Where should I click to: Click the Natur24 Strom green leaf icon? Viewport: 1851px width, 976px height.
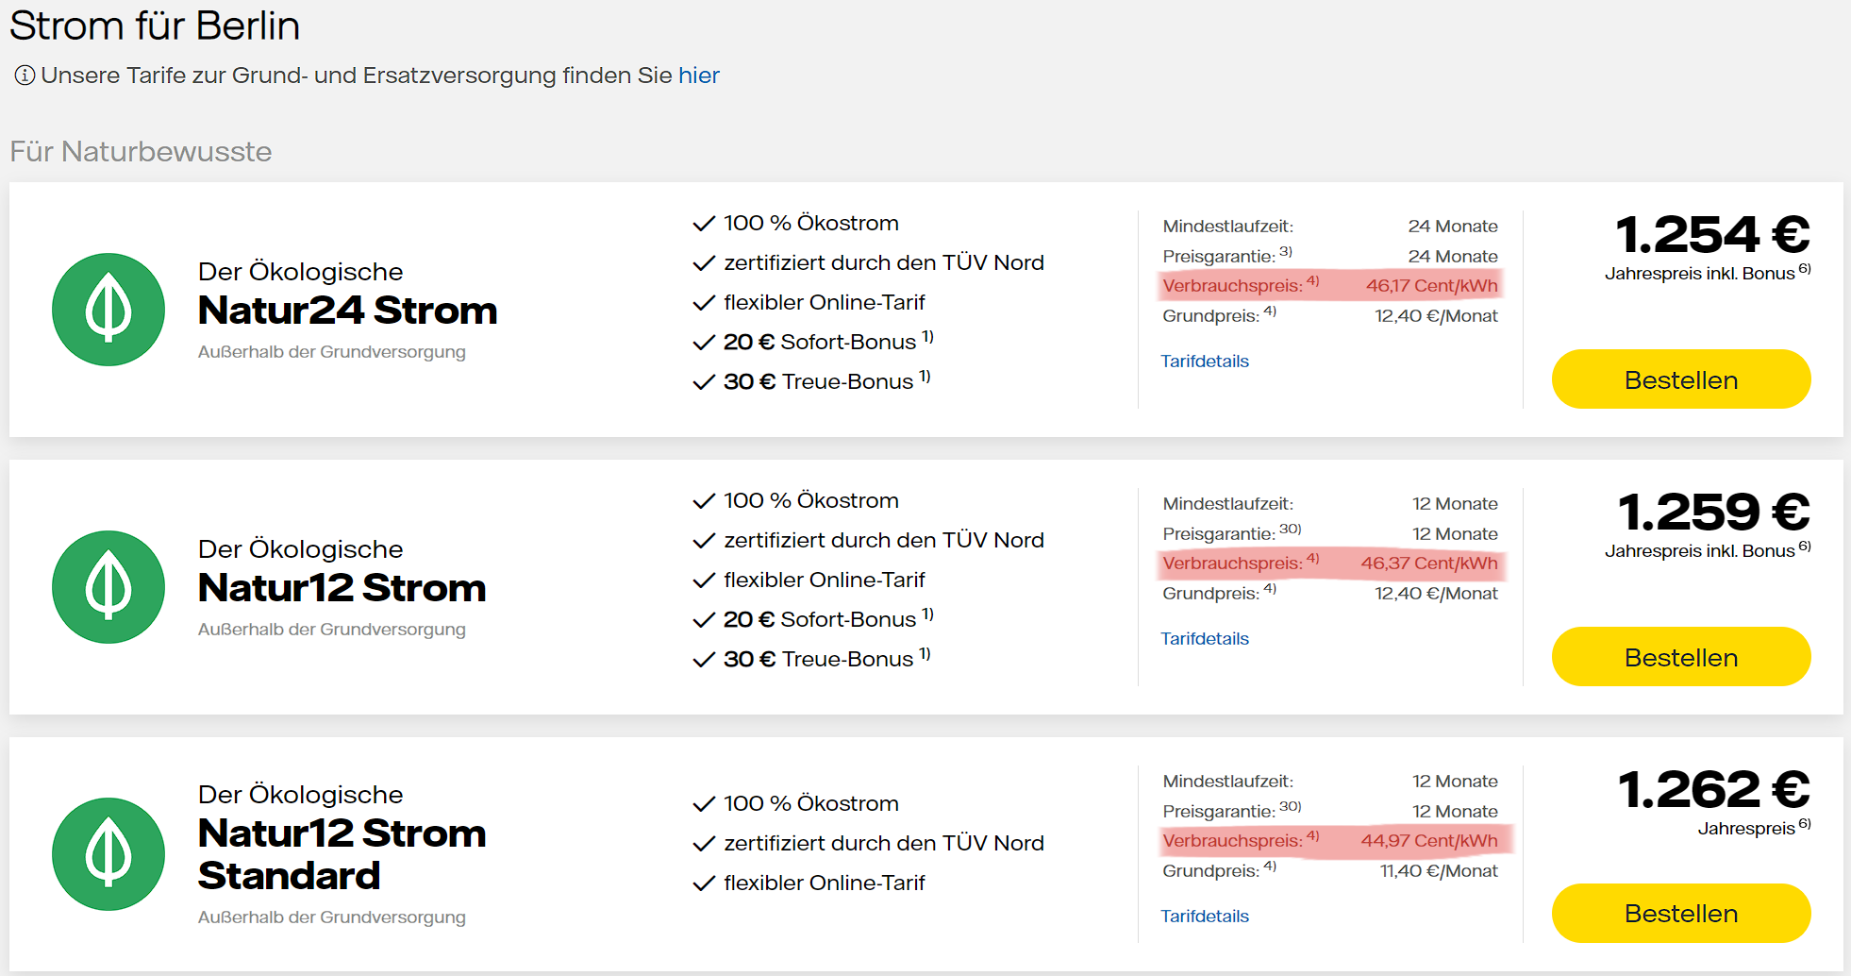[108, 310]
